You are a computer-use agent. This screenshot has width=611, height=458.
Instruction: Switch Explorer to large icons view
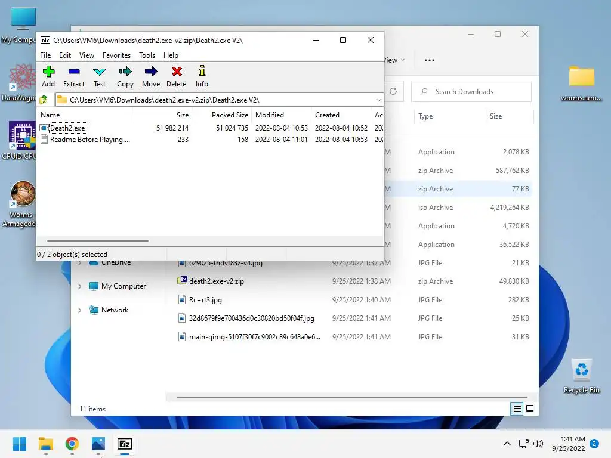pyautogui.click(x=530, y=409)
